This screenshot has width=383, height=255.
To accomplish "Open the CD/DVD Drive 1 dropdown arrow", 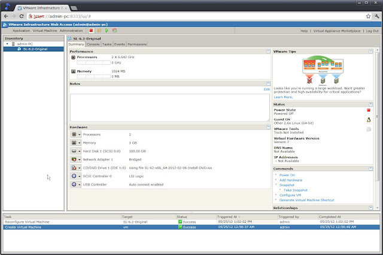I will tap(80, 168).
